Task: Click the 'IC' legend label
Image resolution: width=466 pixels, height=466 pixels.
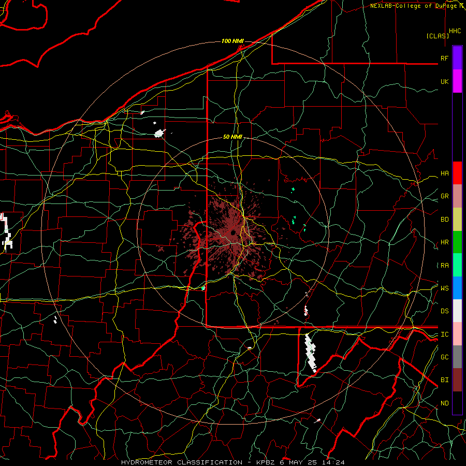Action: click(x=444, y=334)
